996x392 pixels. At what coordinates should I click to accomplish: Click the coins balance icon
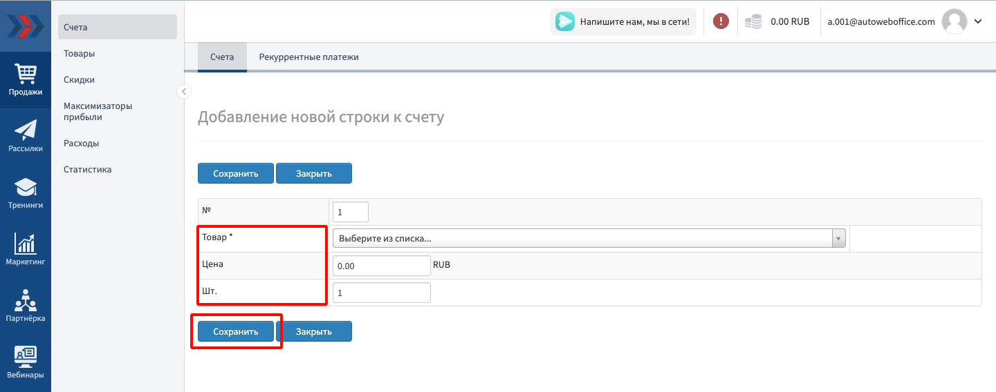coord(753,21)
